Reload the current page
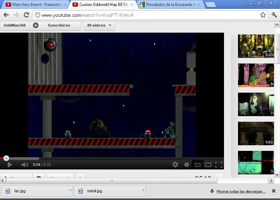The height and width of the screenshot is (200, 280). coord(26,15)
